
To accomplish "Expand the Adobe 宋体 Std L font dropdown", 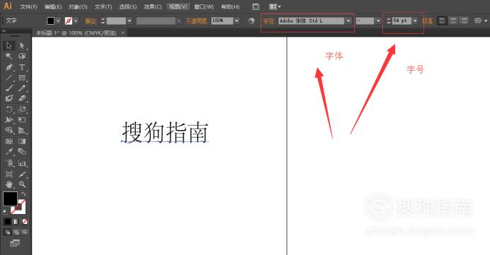I will pos(348,21).
